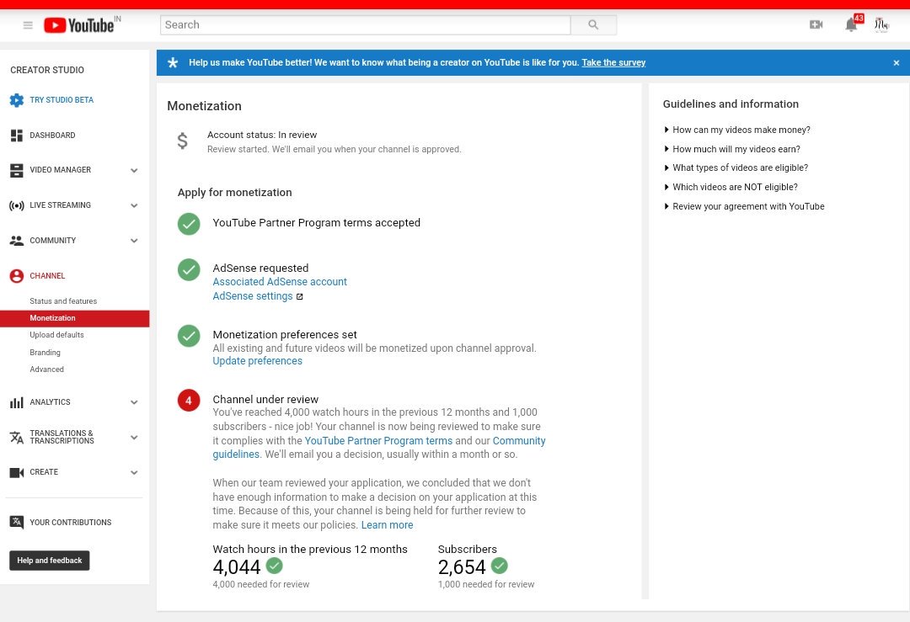910x622 pixels.
Task: Open the Dashboard label
Action: click(x=52, y=135)
